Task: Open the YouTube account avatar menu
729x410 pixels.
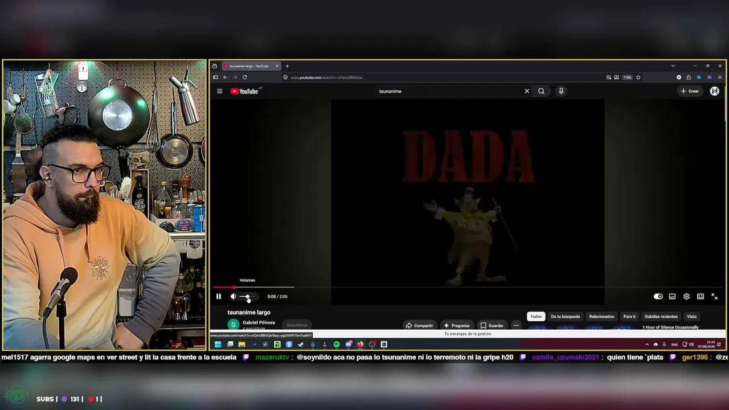Action: point(714,91)
